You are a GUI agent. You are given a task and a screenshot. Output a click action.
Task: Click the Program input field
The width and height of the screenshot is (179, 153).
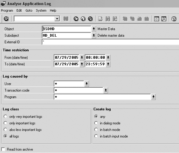102,97
